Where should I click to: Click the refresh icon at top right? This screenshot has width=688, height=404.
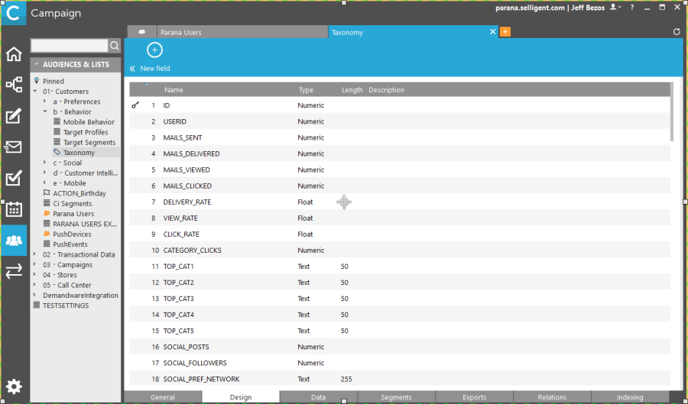[677, 32]
